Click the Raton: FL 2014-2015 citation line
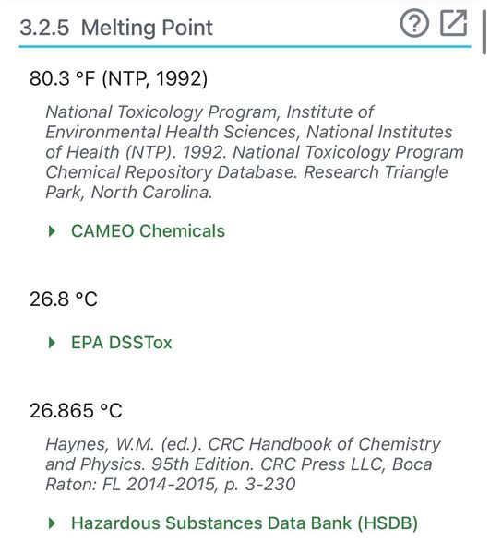 171,484
